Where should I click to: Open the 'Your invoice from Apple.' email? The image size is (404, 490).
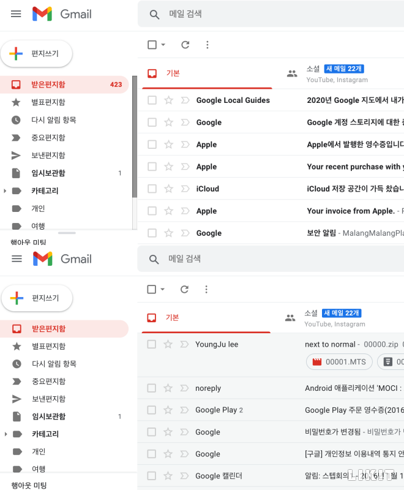point(271,211)
